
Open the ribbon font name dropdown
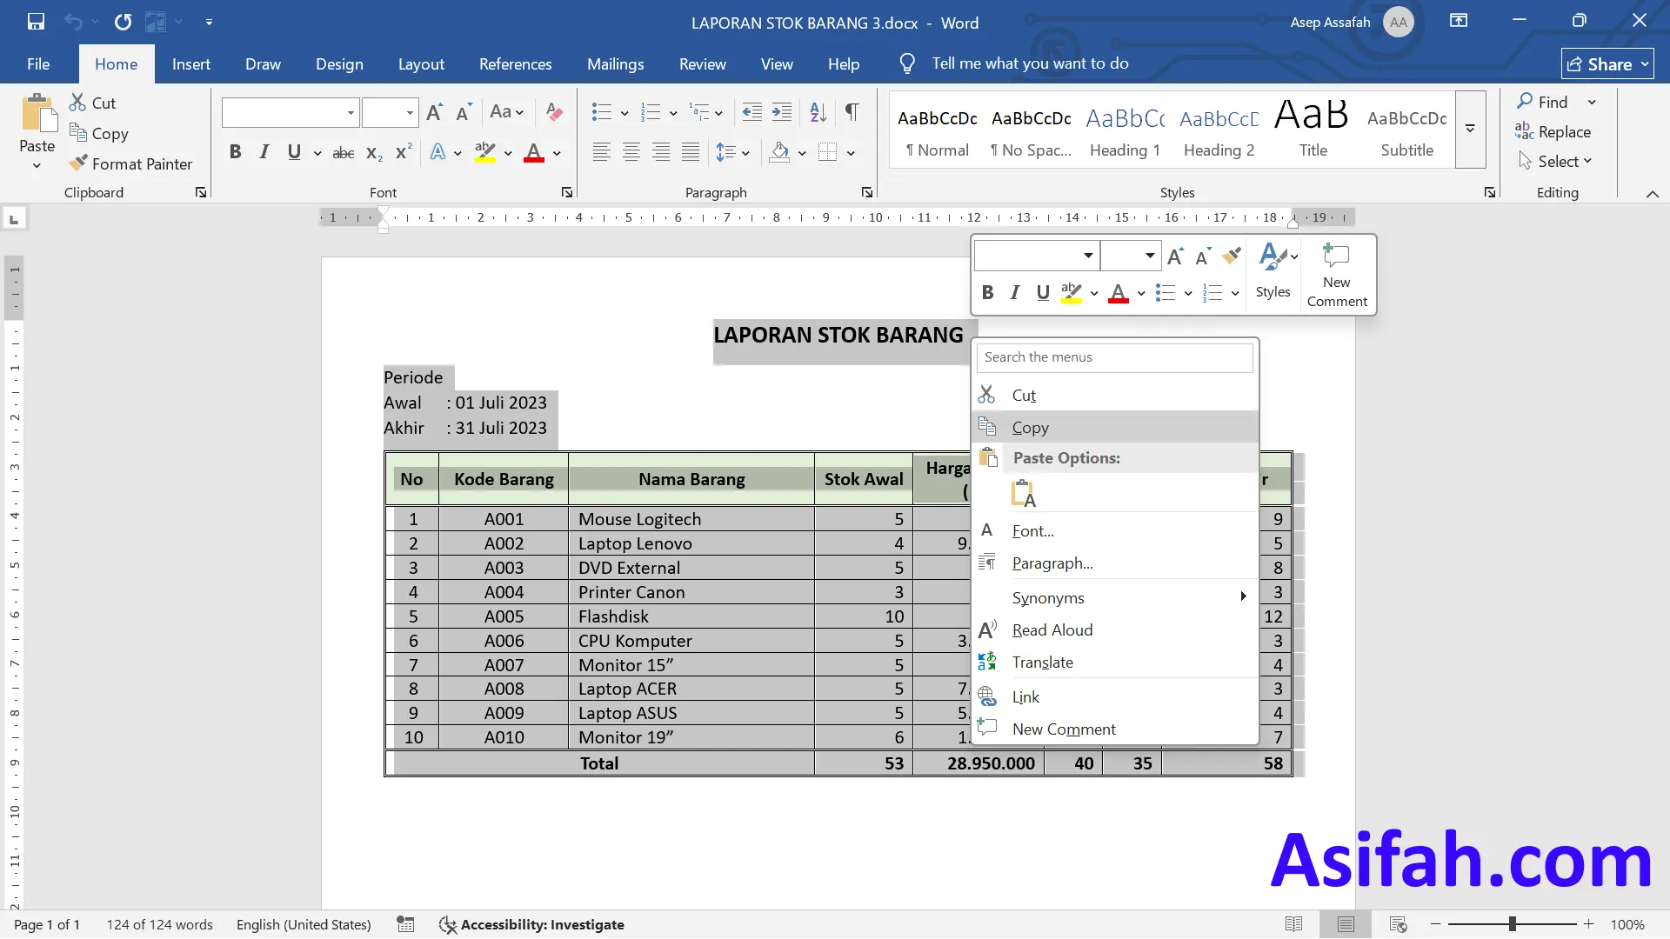tap(351, 112)
